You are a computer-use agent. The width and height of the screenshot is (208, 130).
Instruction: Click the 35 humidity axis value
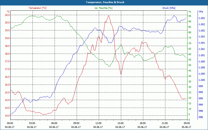[x=190, y=82]
